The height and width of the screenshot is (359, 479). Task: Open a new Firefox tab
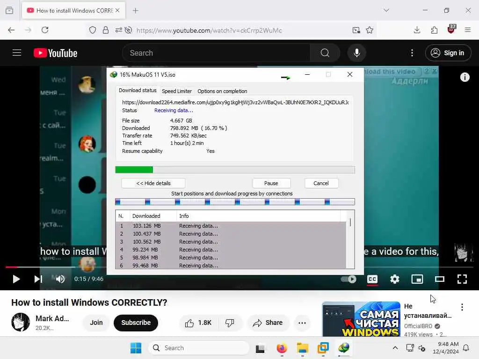pos(136,10)
